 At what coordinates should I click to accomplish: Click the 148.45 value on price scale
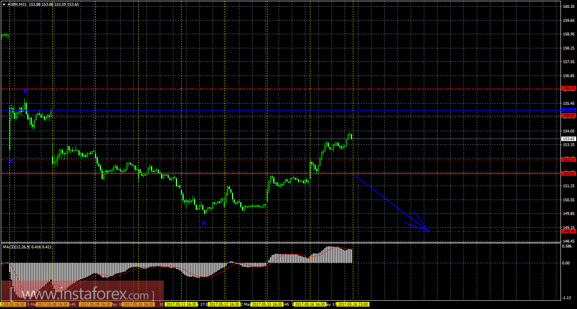click(x=569, y=241)
